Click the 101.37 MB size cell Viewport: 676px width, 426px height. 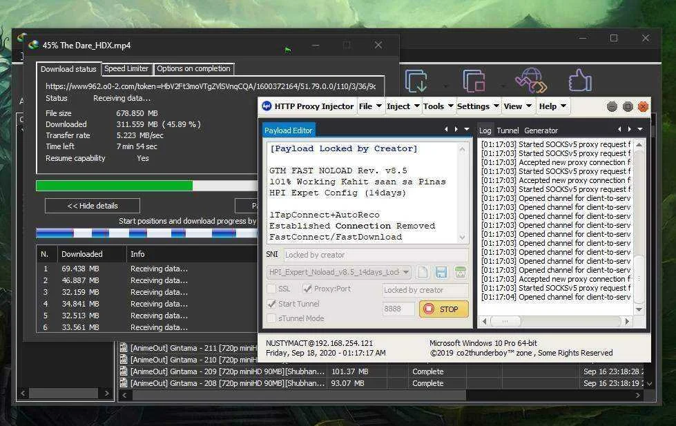pos(350,371)
